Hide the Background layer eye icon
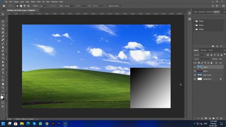 195,79
